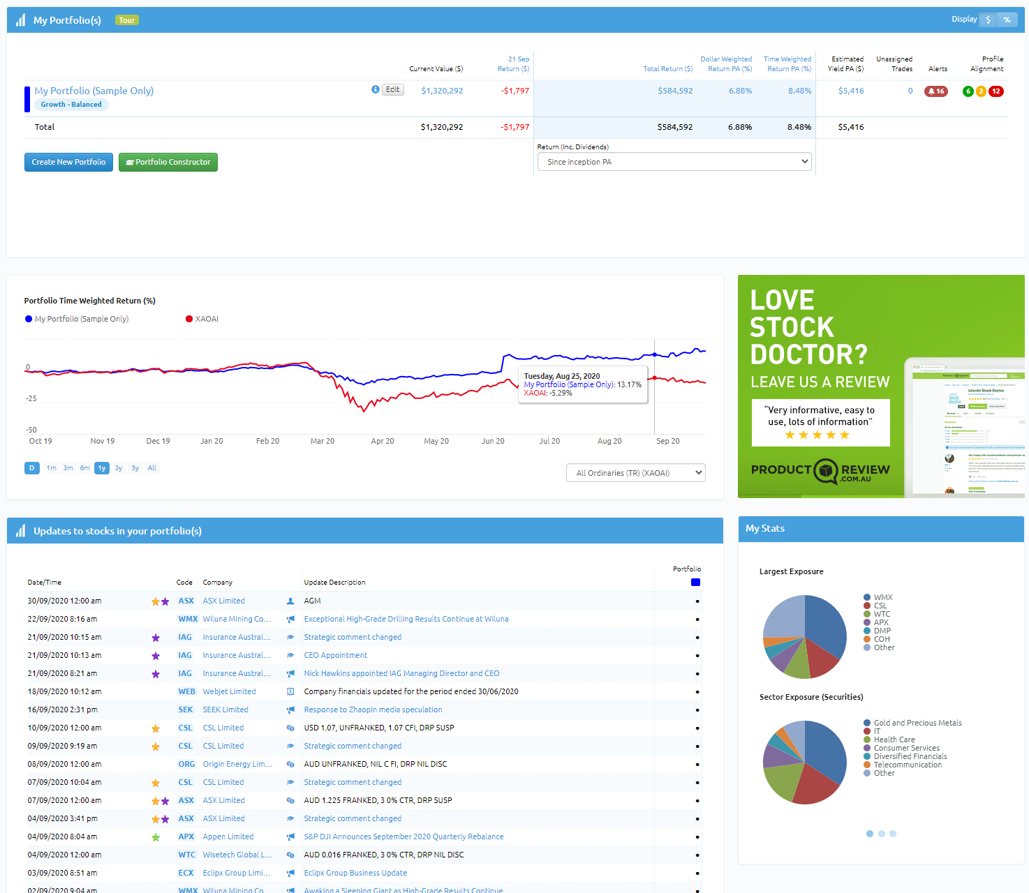This screenshot has width=1029, height=893.
Task: Start the Tour badge in header
Action: pyautogui.click(x=127, y=20)
